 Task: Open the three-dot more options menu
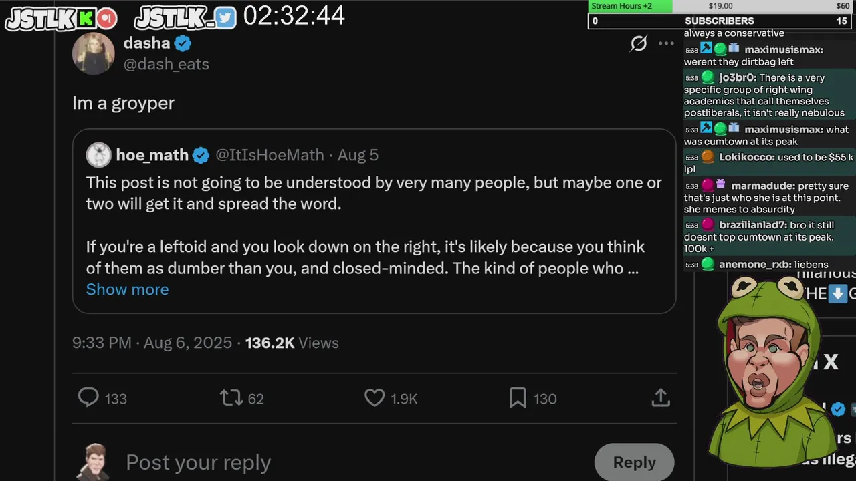click(666, 43)
